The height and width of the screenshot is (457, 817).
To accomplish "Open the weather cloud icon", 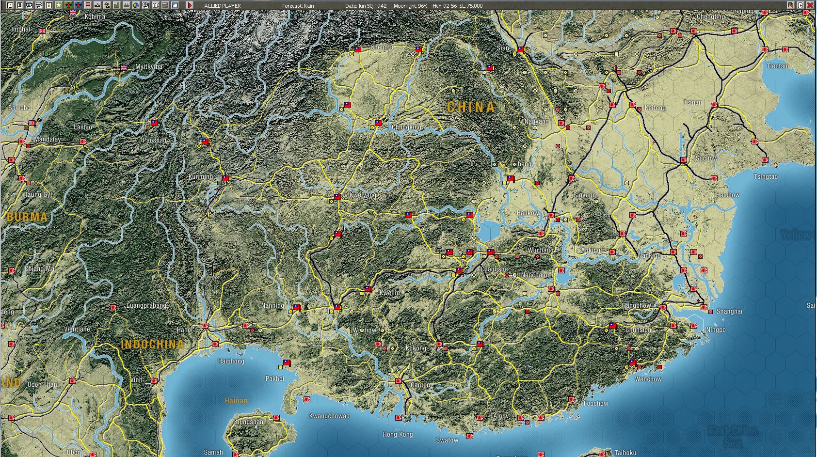I will coord(175,5).
